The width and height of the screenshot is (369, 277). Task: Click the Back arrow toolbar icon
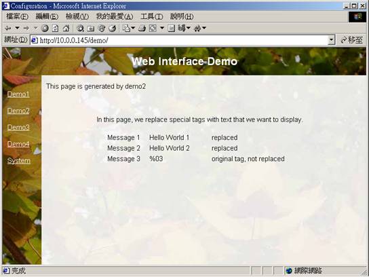click(8, 29)
